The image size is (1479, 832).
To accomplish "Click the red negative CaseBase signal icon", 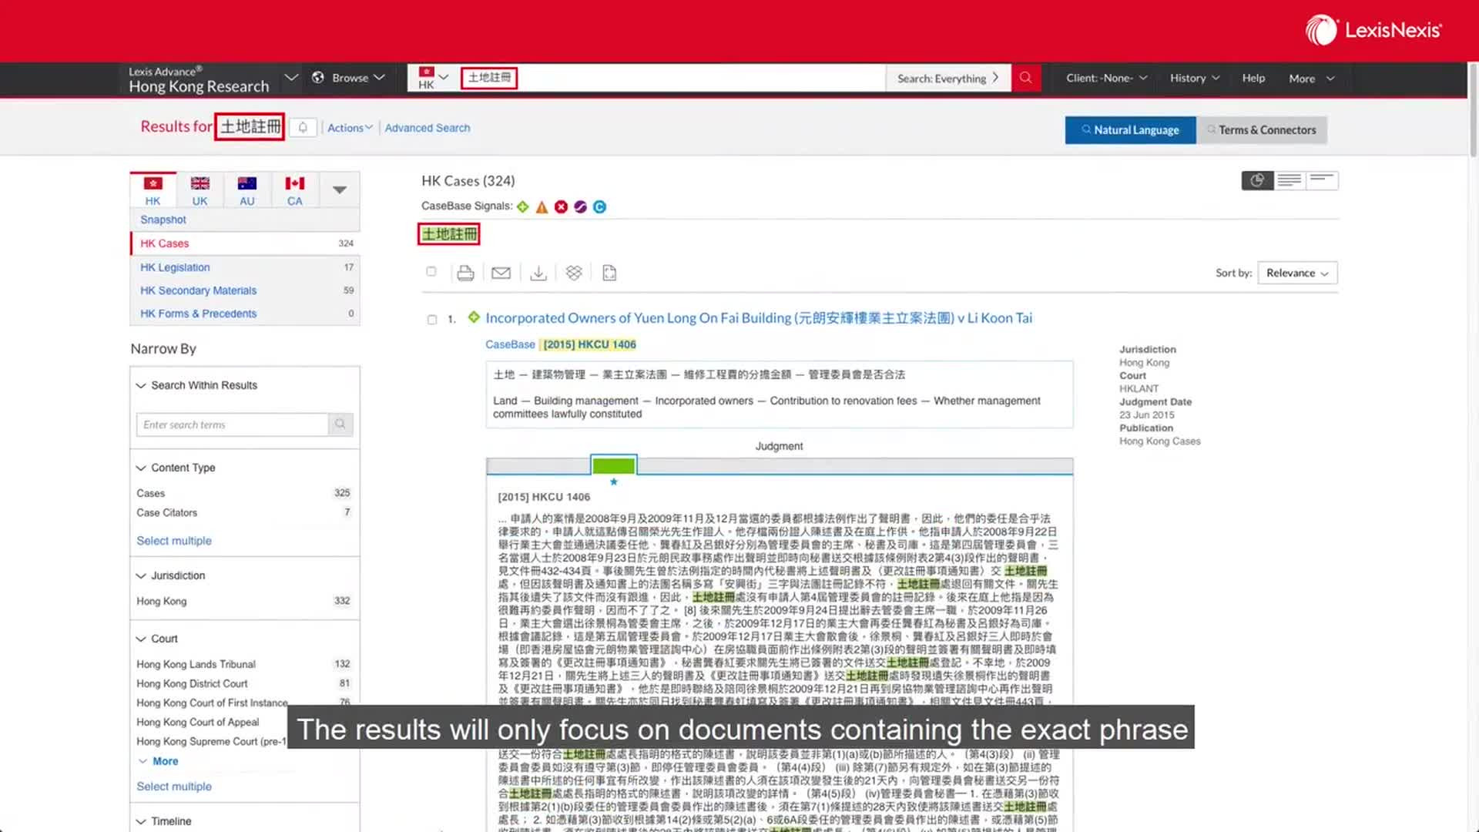I will 561,206.
